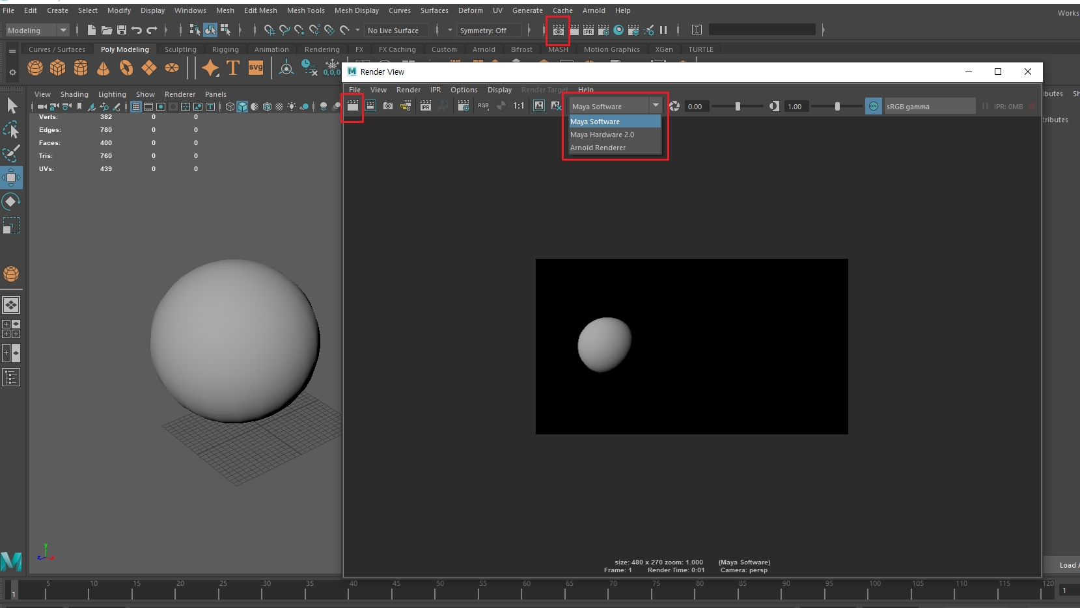1080x608 pixels.
Task: Toggle wireframe shading in viewport
Action: [230, 107]
